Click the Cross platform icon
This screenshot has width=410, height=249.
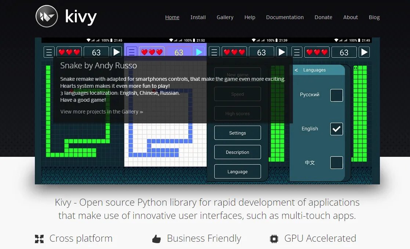pos(39,239)
